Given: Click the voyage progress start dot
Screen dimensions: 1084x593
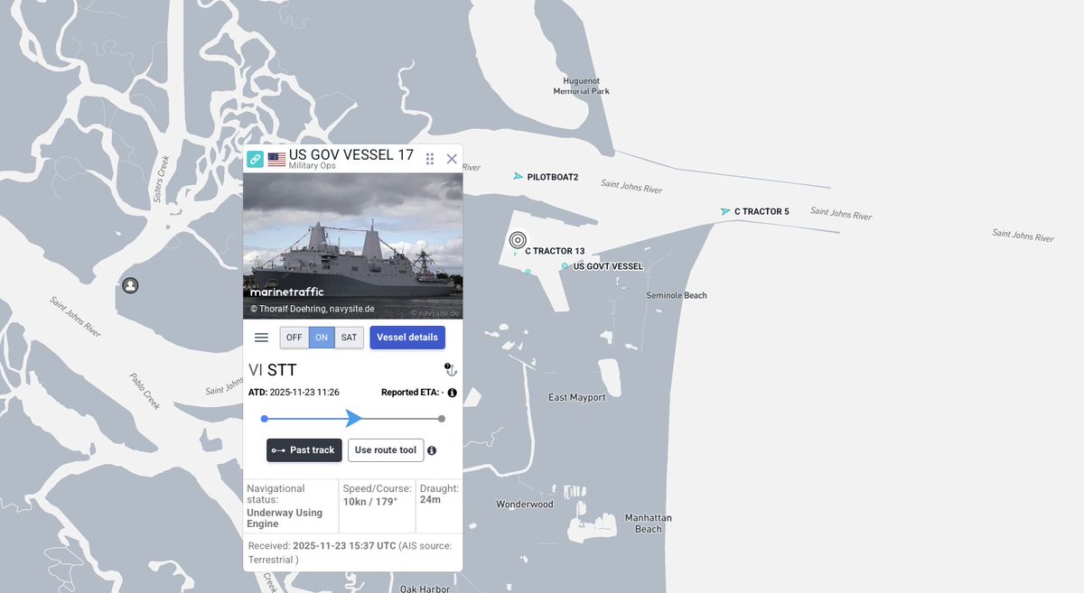Looking at the screenshot, I should coord(264,419).
